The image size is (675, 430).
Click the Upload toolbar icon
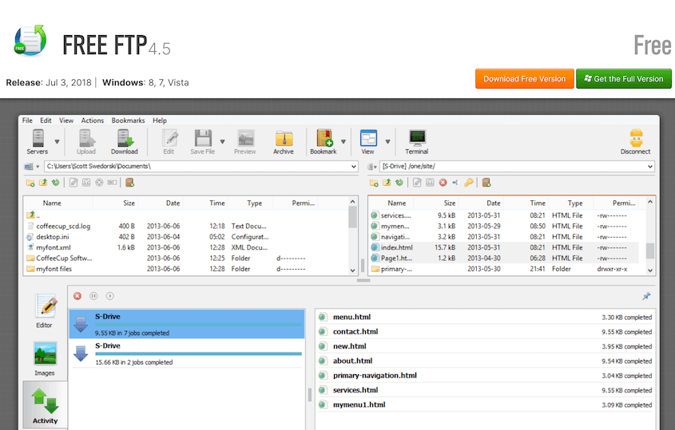(86, 142)
